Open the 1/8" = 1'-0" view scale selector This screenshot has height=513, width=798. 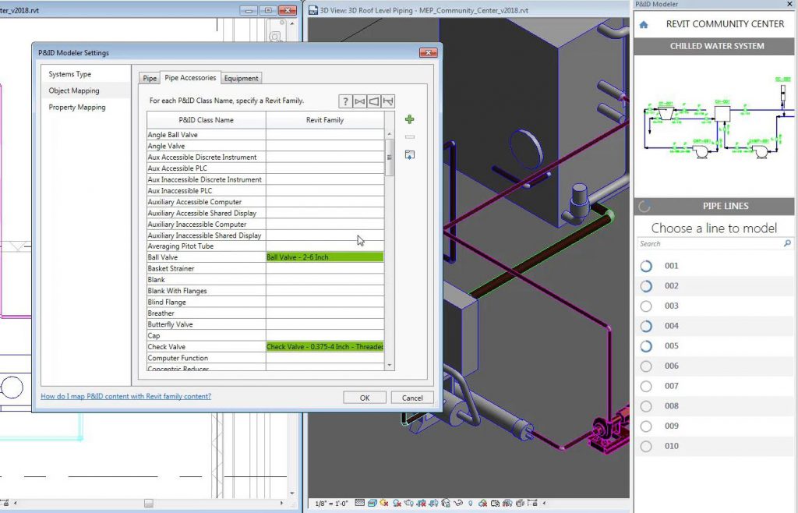tap(333, 503)
